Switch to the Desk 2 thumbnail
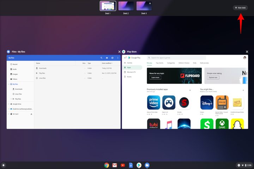The image size is (254, 169). pos(126,6)
